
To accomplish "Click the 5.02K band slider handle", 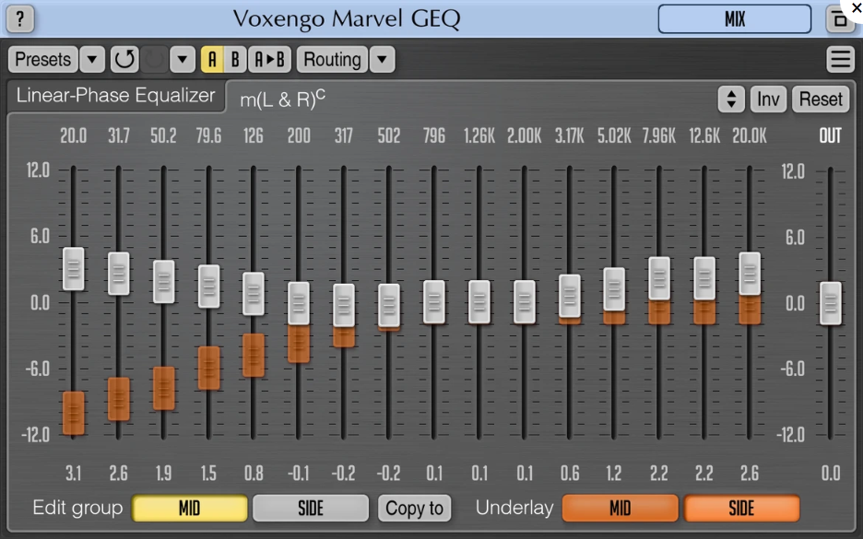I will [x=614, y=289].
